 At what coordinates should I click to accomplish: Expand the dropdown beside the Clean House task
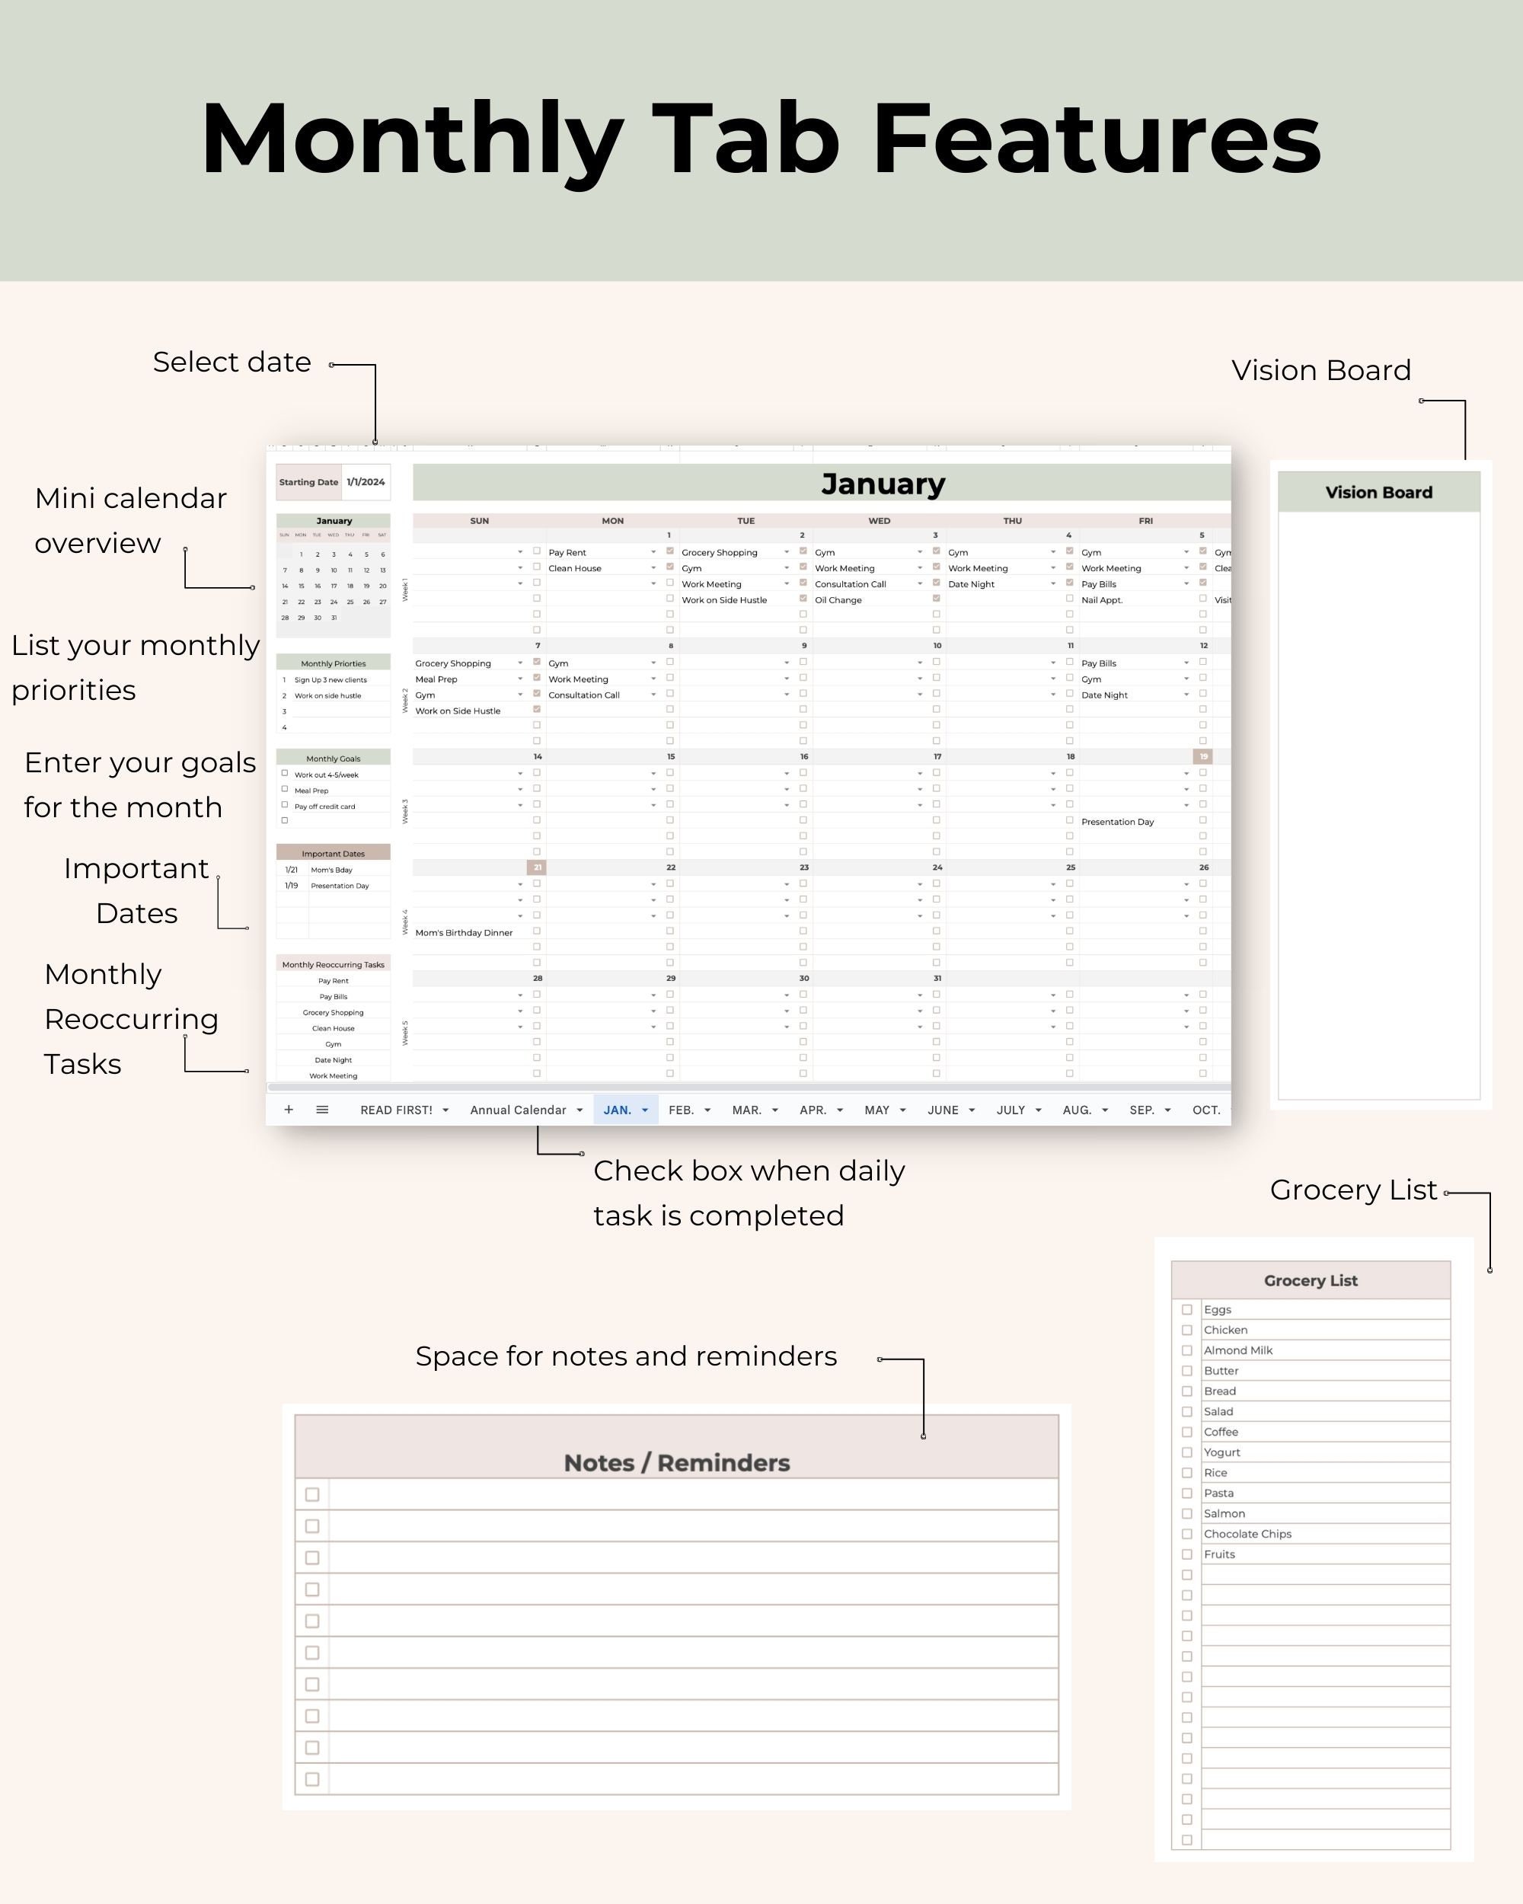click(654, 568)
